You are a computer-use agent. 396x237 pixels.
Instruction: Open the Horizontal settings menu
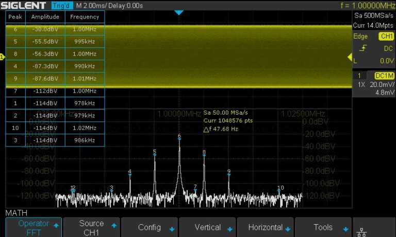(x=265, y=227)
